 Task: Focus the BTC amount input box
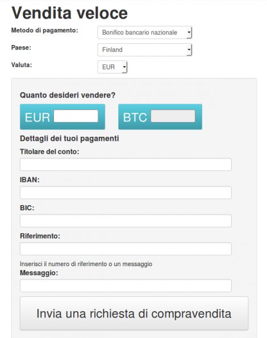(x=173, y=116)
